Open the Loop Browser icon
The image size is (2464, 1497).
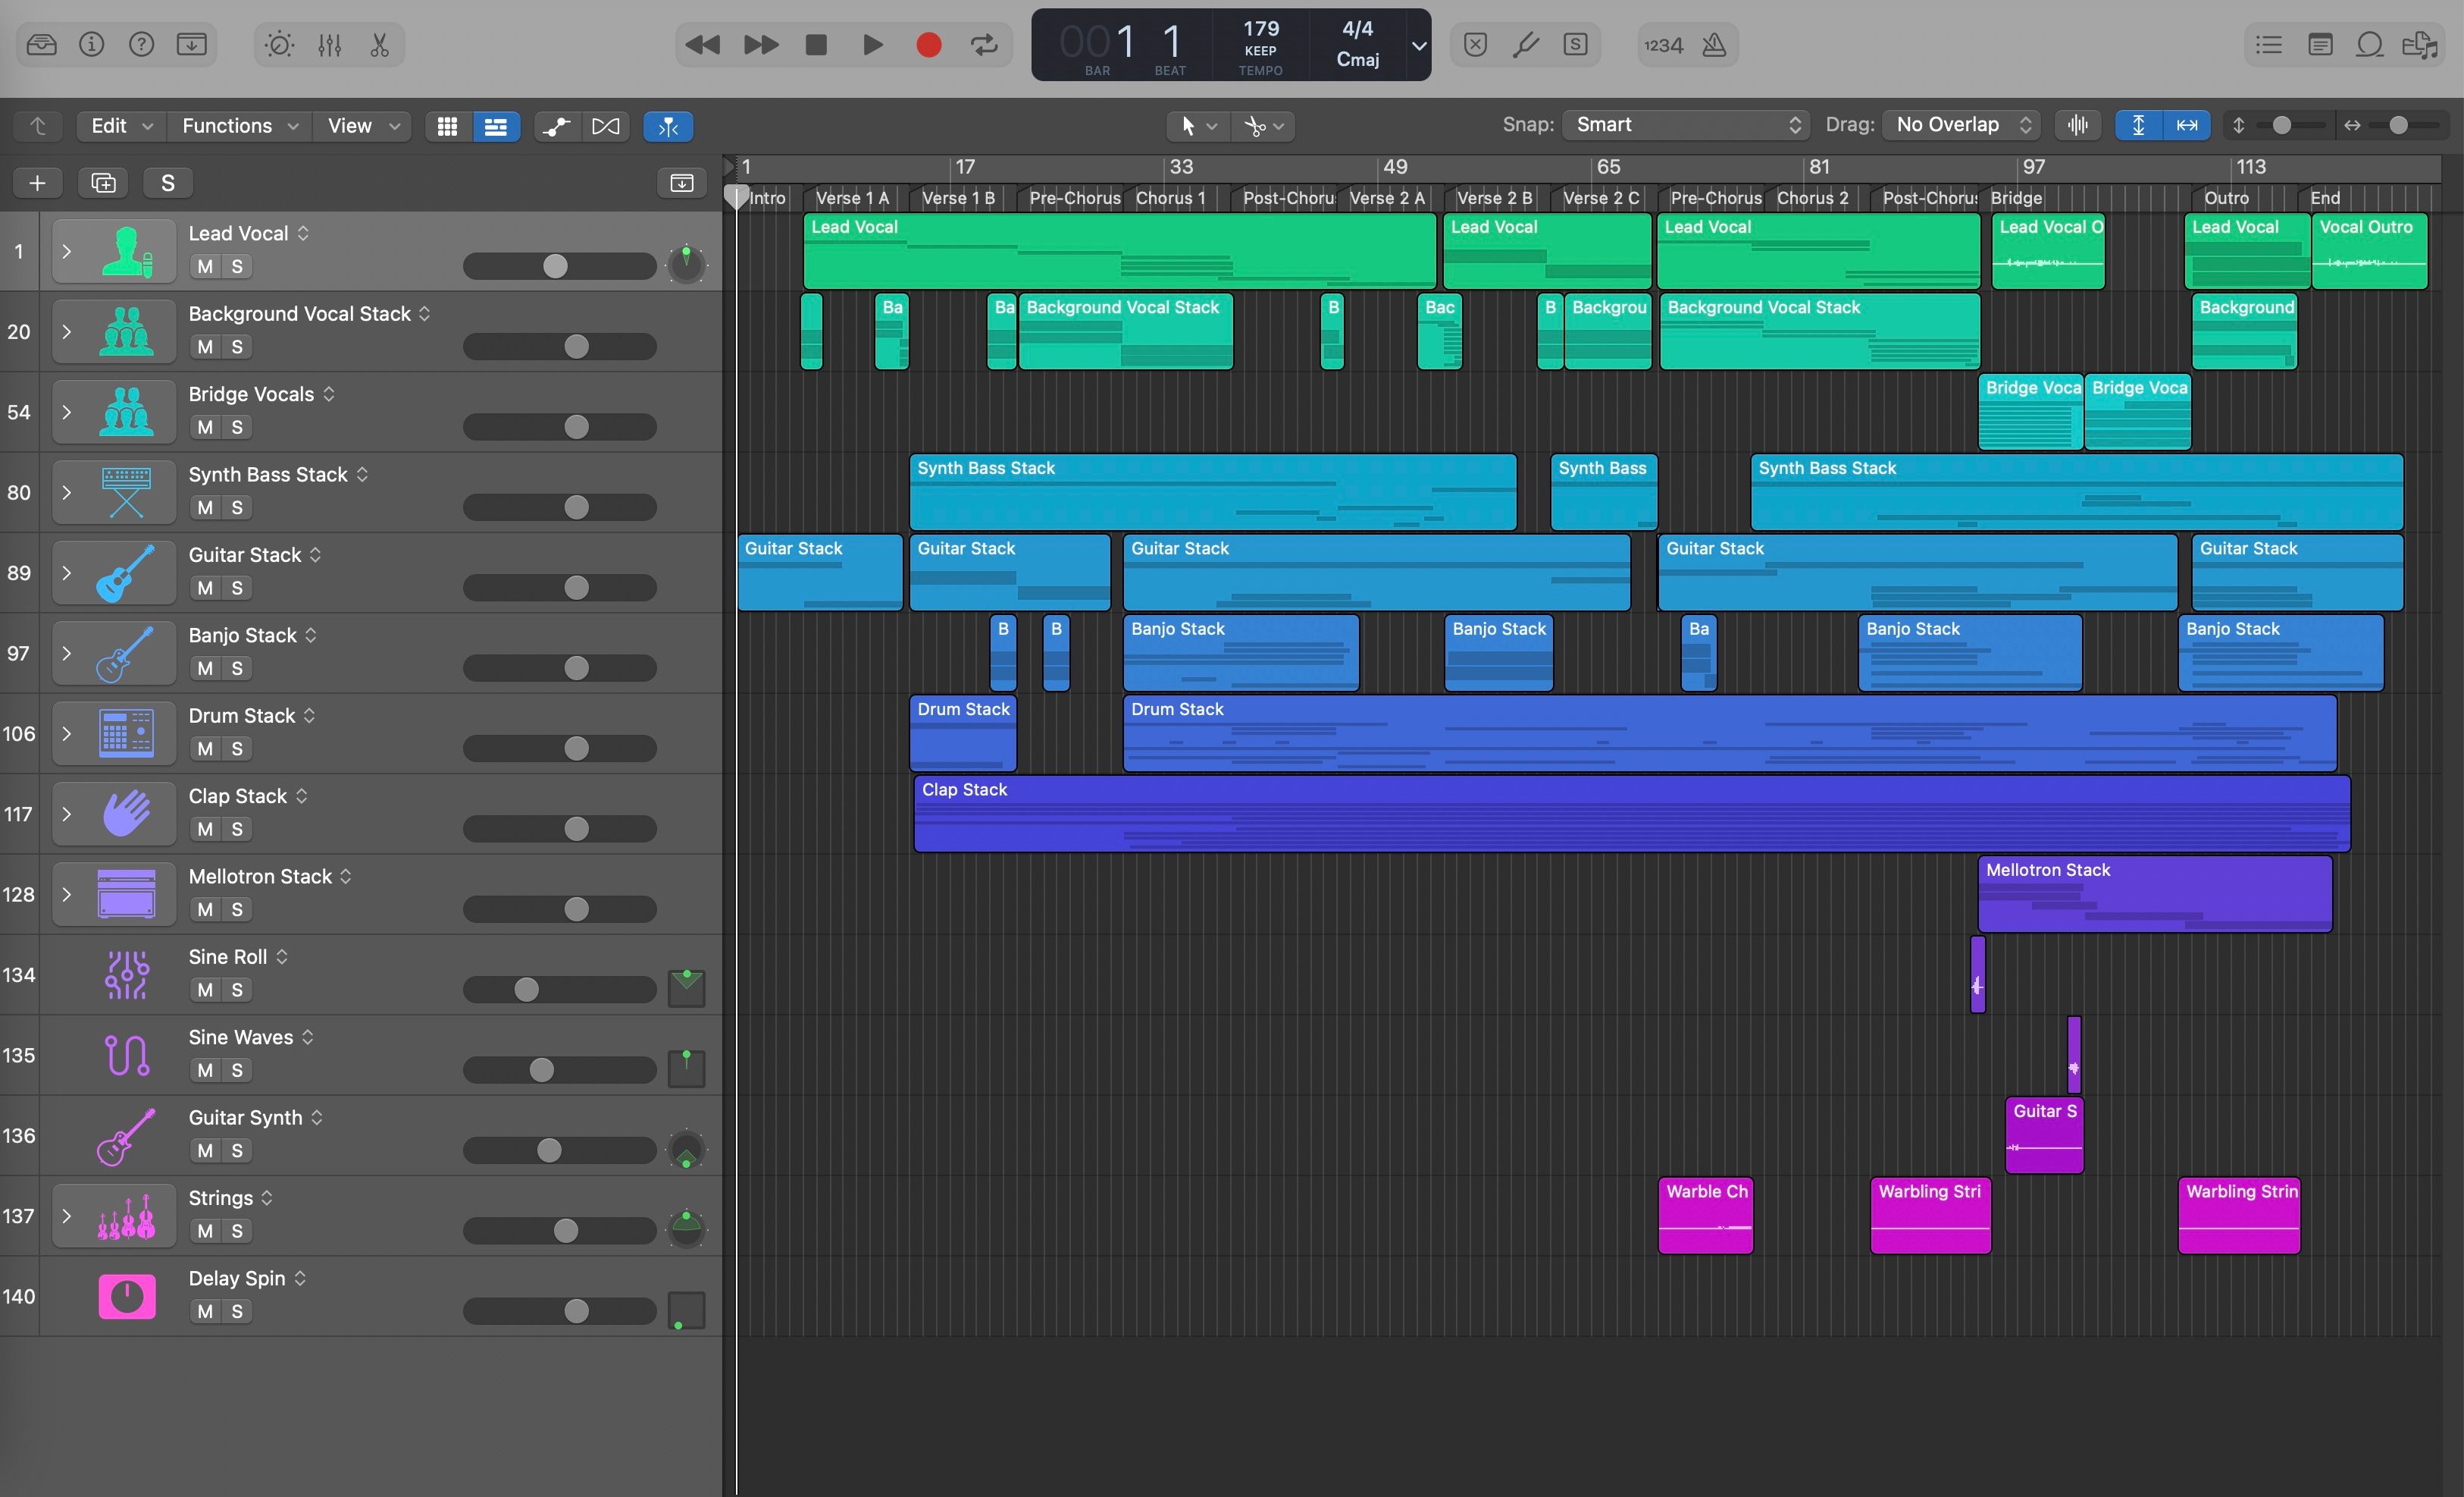(x=2370, y=45)
